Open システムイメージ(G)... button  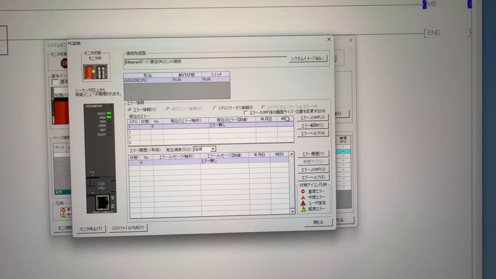308,59
